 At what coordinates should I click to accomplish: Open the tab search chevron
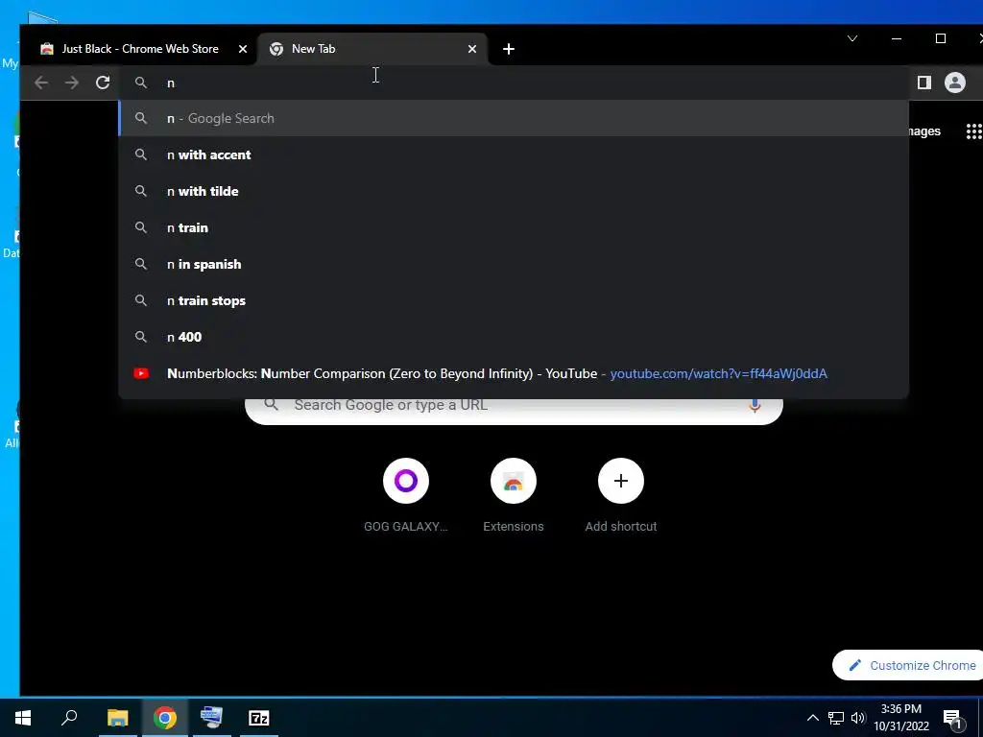(852, 38)
